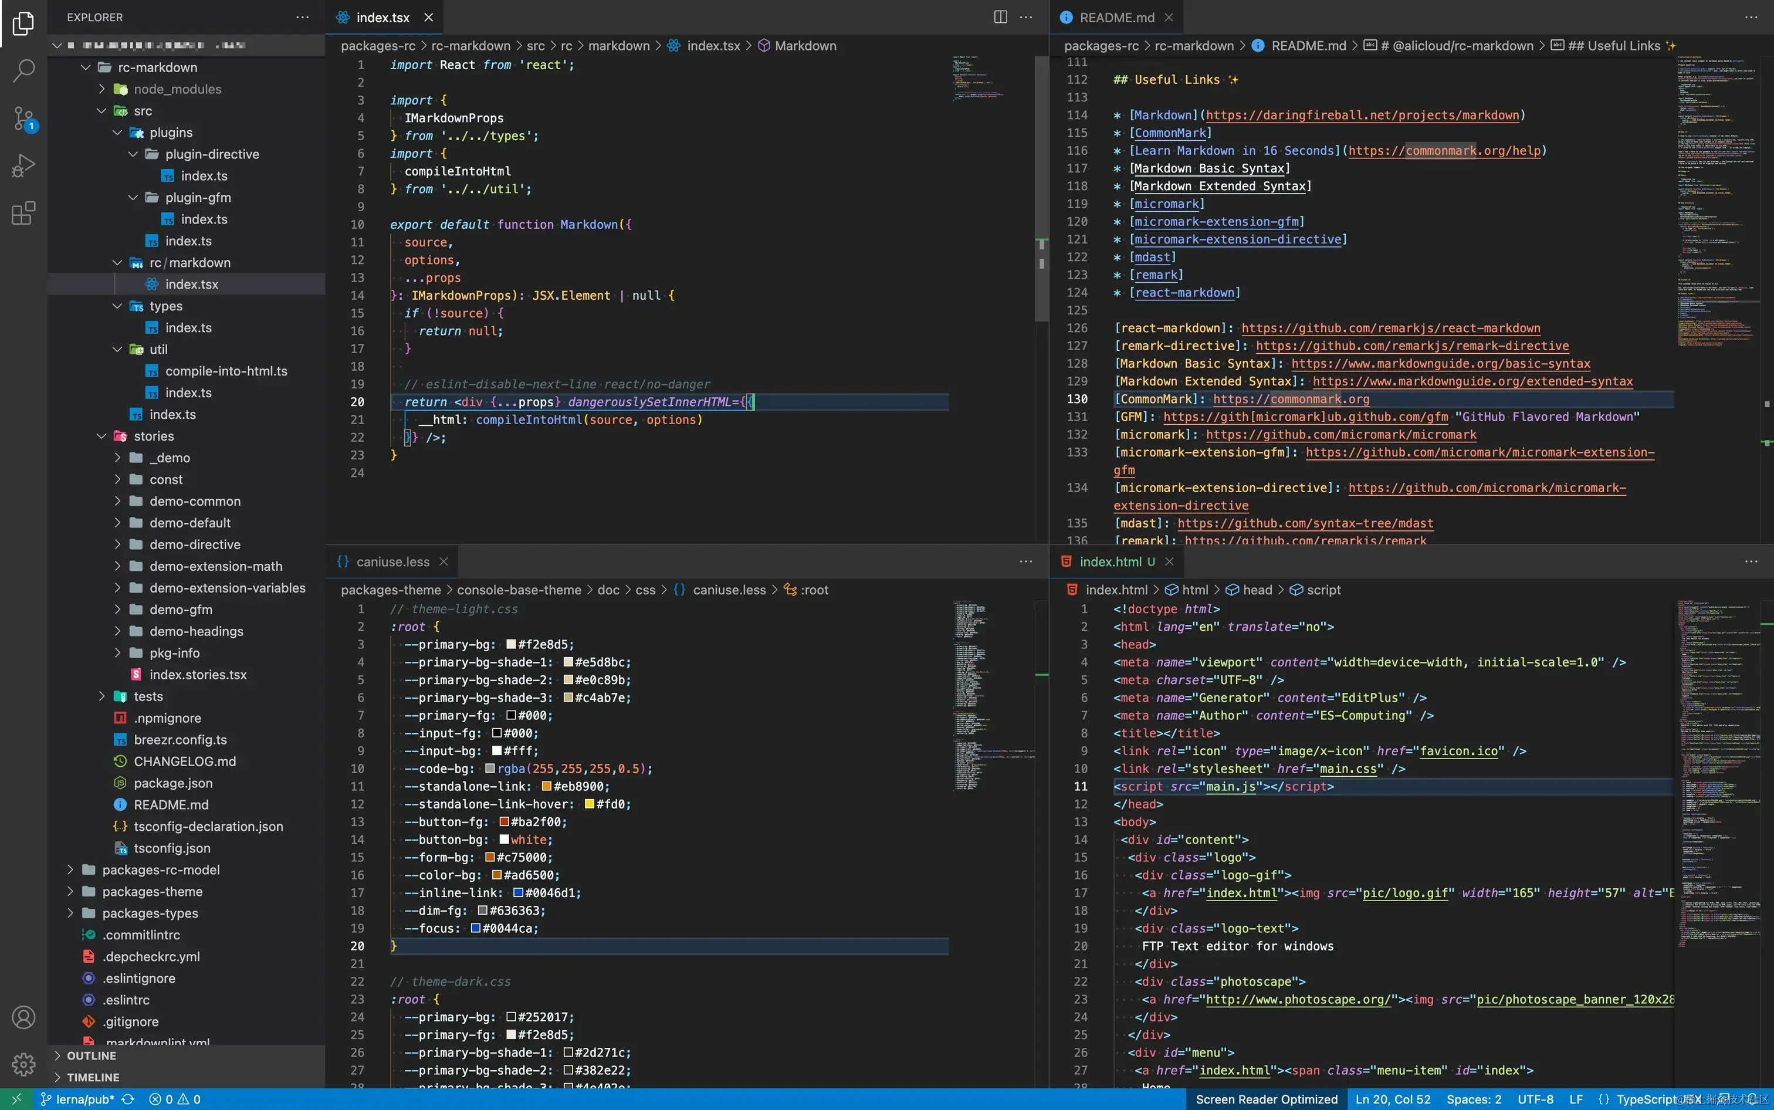Click the Accounts icon in activity bar

(23, 1017)
